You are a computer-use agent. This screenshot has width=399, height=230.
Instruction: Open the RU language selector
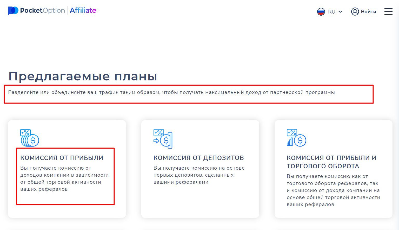[330, 12]
